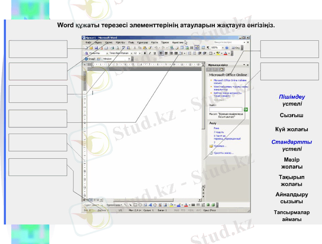The width and height of the screenshot is (322, 244).
Task: Open the Өңдеу menu
Action: [98, 42]
